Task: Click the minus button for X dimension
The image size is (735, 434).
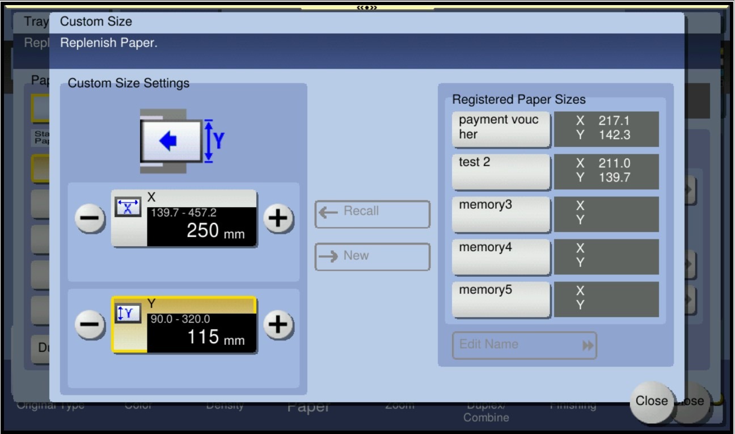Action: 90,218
